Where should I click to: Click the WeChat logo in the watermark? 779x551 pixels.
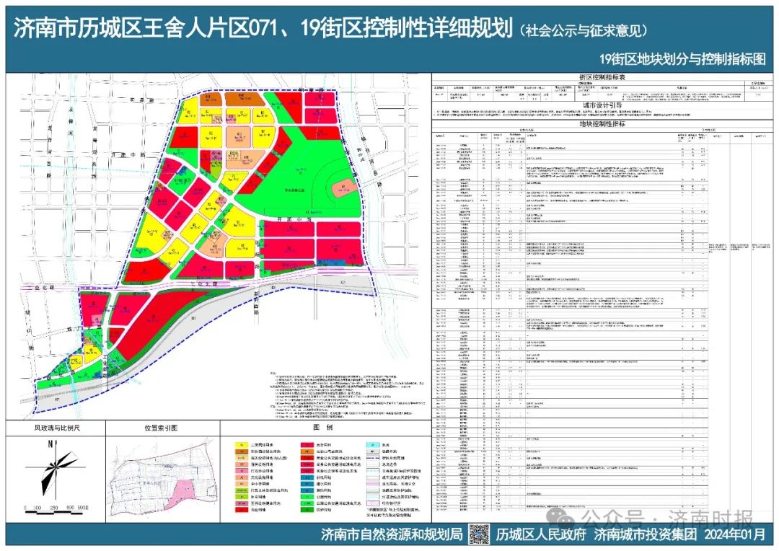(568, 519)
